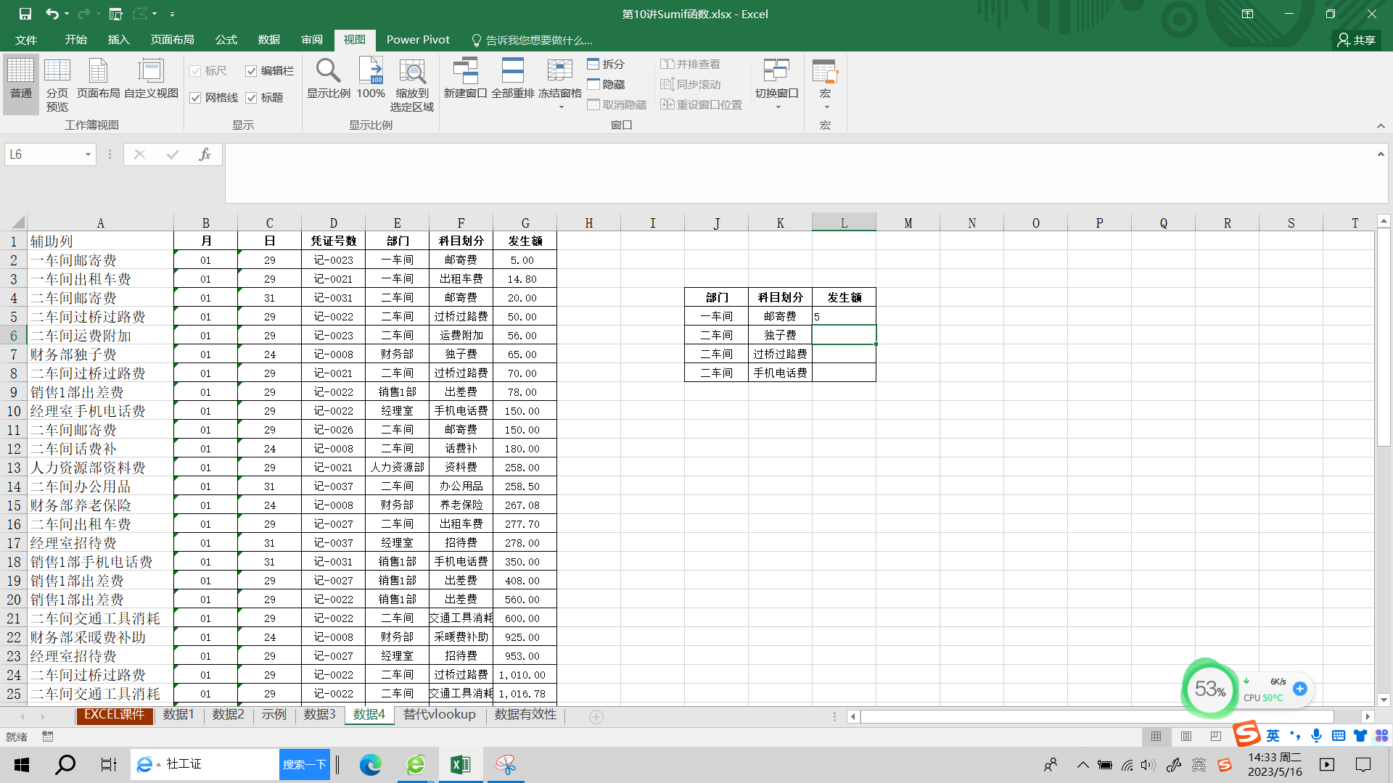The width and height of the screenshot is (1393, 783).
Task: Switch to the Data (数据) tab
Action: tap(268, 40)
